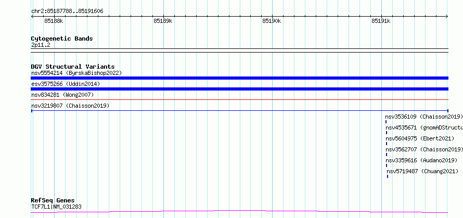Open the esv3575266 (Uddin2014) variant label
The width and height of the screenshot is (463, 218).
tap(66, 84)
